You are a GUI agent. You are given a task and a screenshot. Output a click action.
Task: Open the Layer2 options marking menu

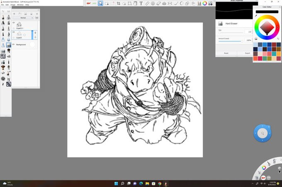[24, 35]
